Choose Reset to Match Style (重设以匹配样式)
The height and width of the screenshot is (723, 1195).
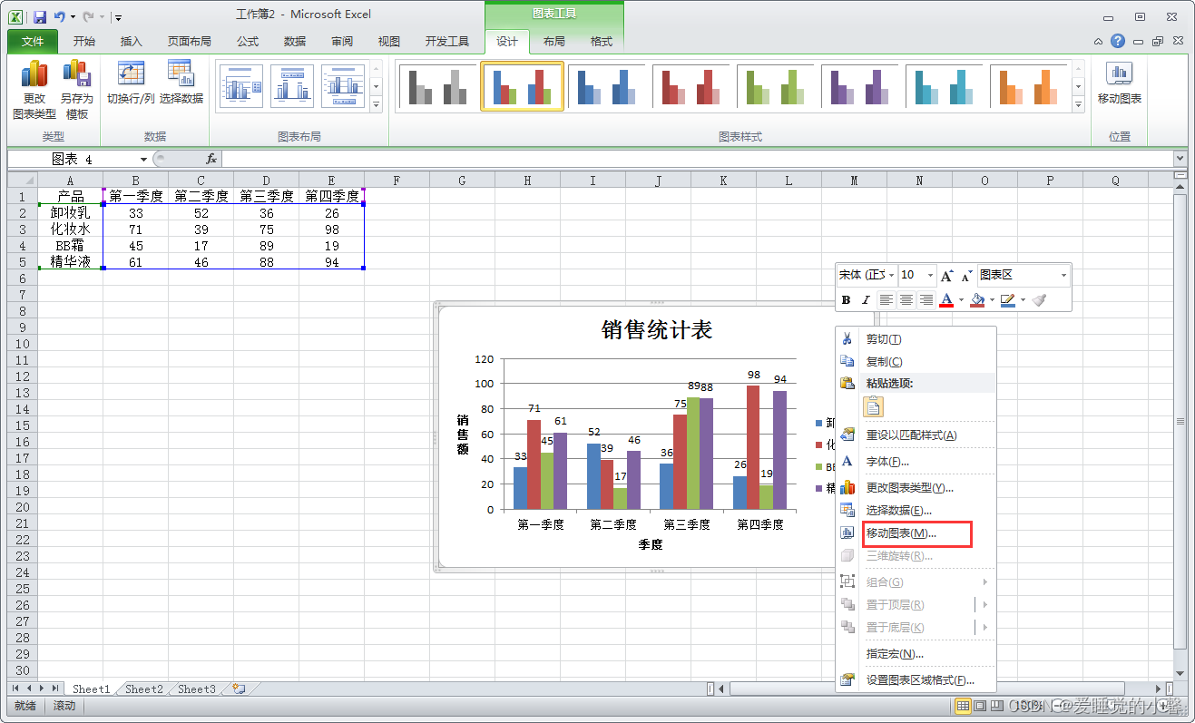[916, 435]
